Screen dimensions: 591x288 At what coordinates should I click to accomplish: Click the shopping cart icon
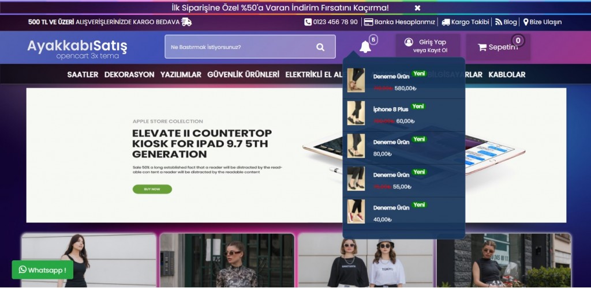482,47
